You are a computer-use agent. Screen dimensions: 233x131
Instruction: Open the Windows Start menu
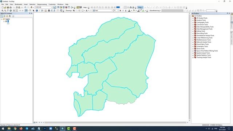click(3, 128)
